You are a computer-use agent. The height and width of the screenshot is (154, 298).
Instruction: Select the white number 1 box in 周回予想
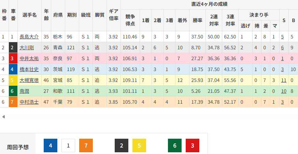coord(68,146)
